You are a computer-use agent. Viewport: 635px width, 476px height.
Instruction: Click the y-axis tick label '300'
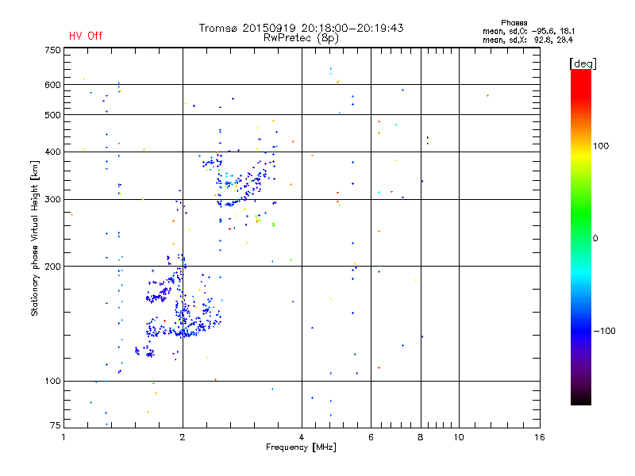pyautogui.click(x=52, y=200)
